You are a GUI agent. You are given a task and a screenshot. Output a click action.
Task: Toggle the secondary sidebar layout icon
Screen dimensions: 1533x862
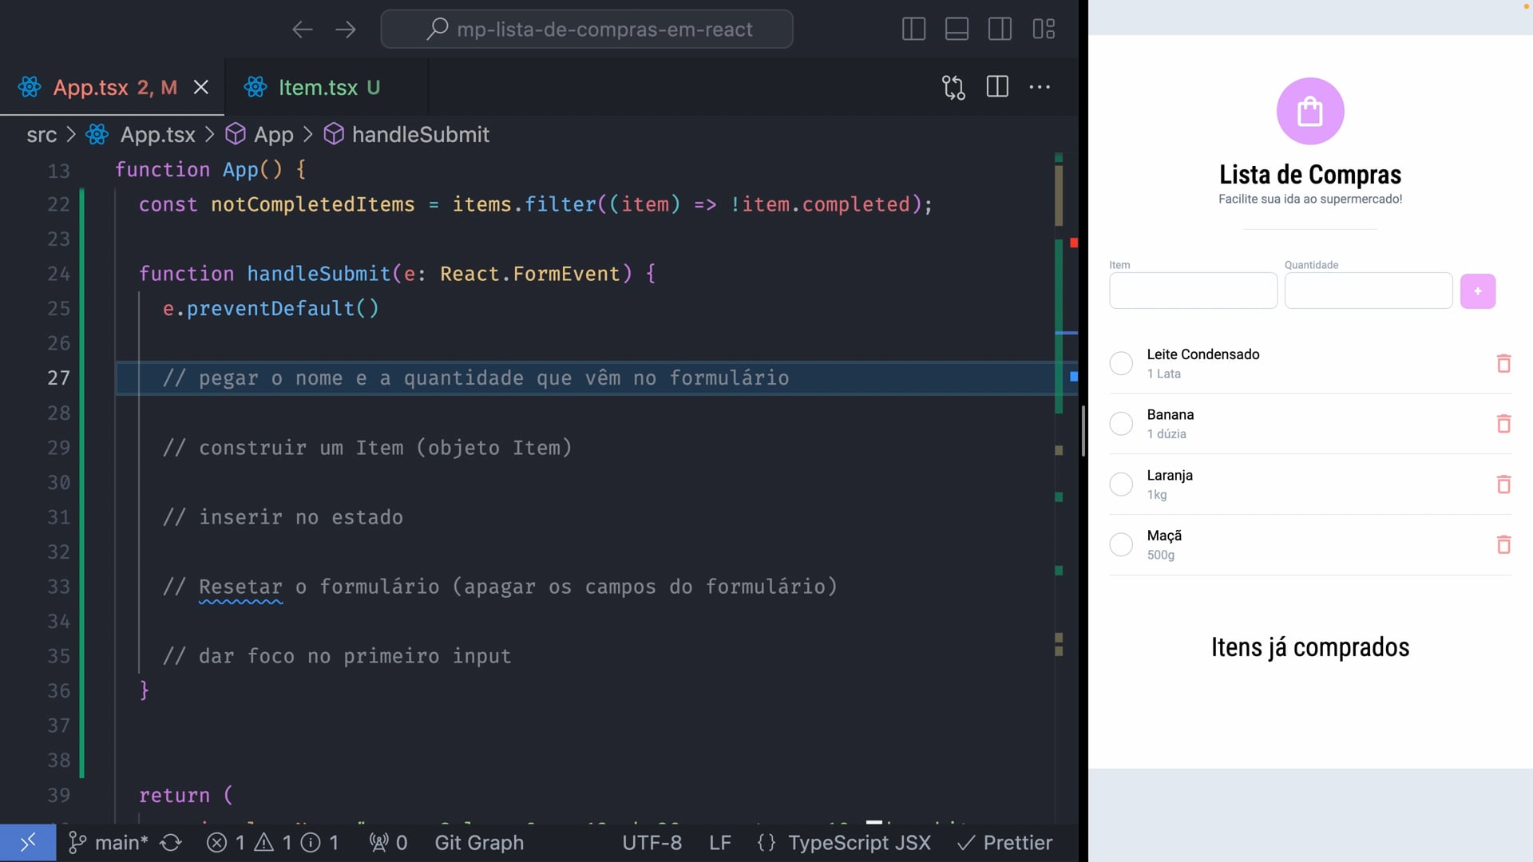pos(1000,30)
